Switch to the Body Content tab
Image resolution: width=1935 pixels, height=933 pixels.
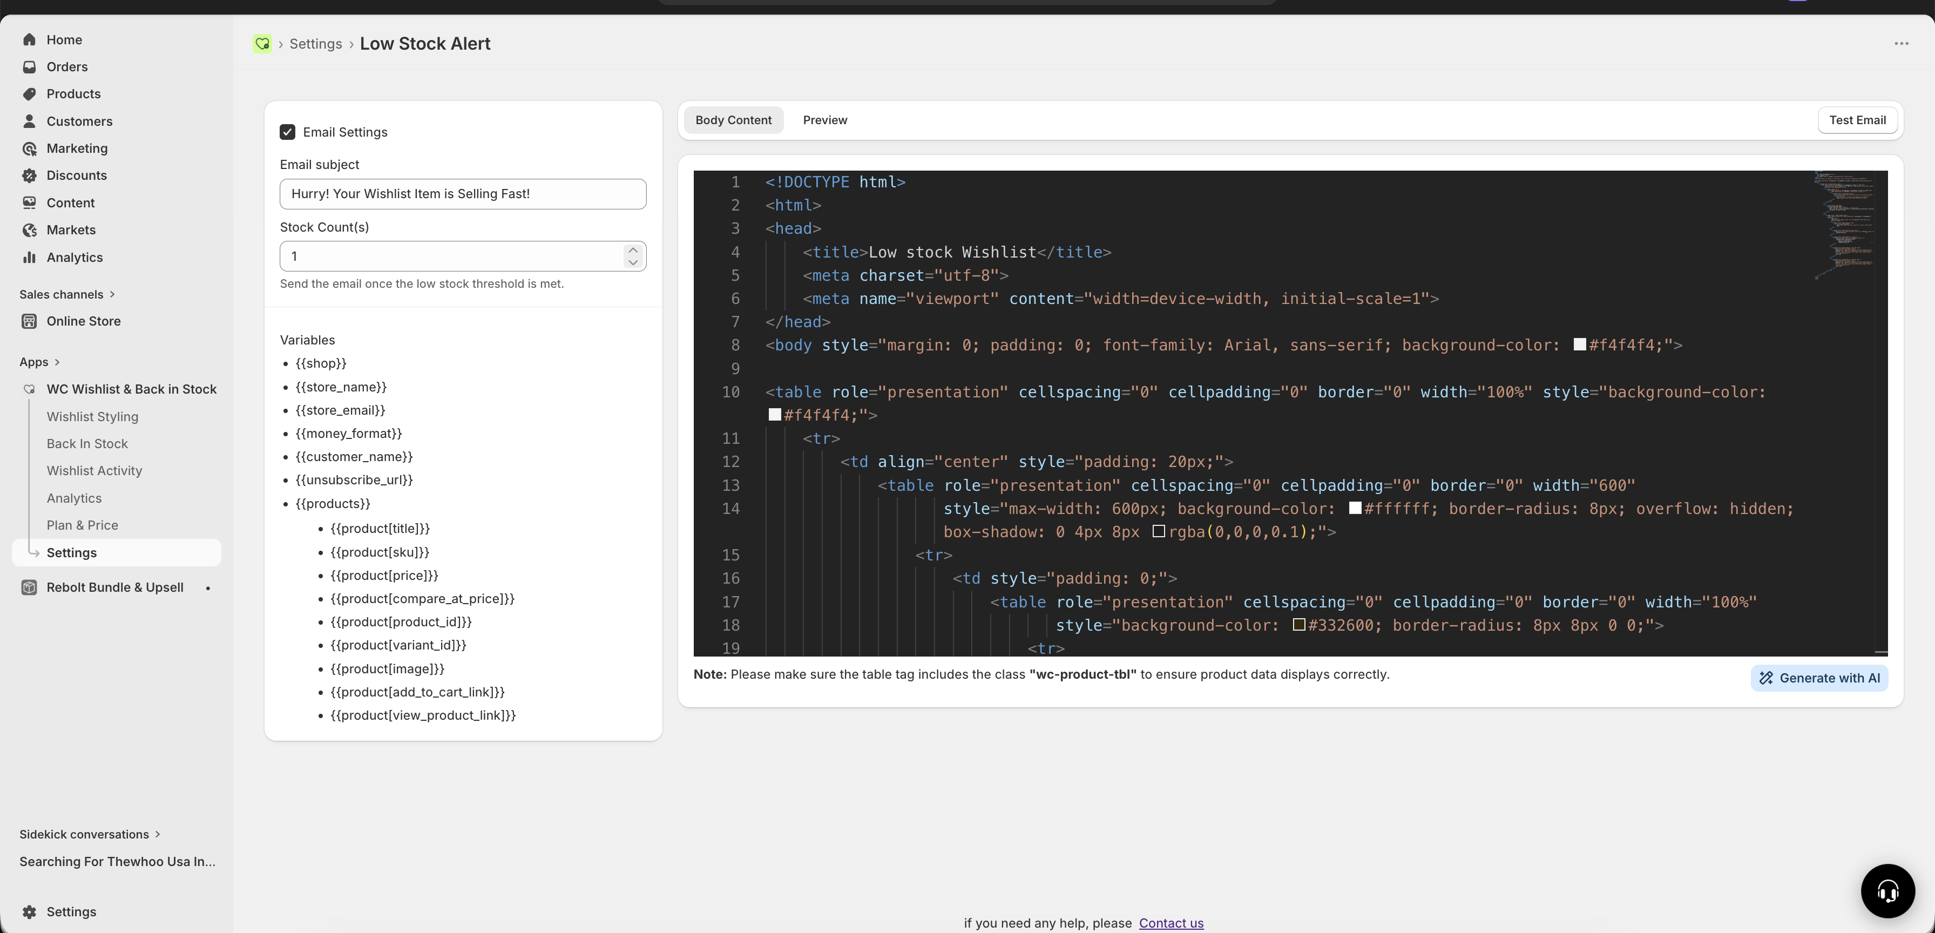733,120
